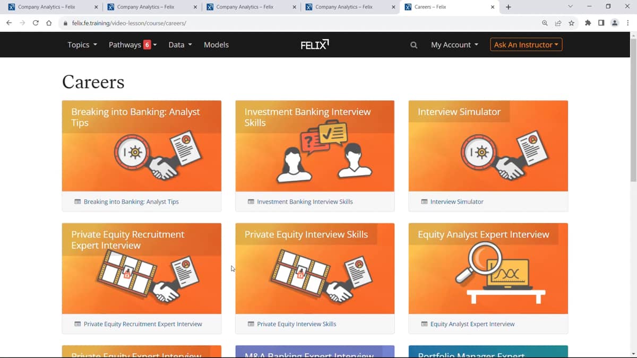The height and width of the screenshot is (358, 637).
Task: Open the browser zoom control icon
Action: click(545, 23)
